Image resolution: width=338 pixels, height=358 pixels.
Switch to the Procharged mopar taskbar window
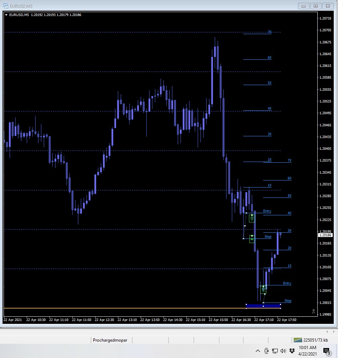point(110,340)
